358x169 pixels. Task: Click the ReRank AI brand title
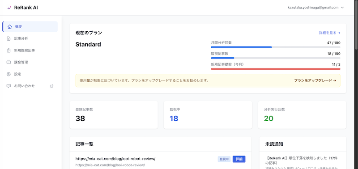pyautogui.click(x=26, y=8)
